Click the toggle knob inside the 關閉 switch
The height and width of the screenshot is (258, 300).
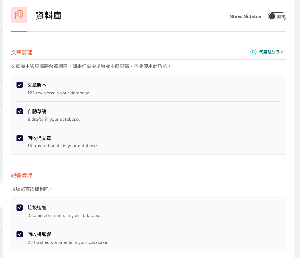point(272,16)
